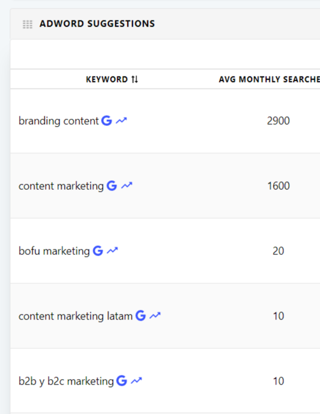This screenshot has width=320, height=414.
Task: View trend chart for content marketing latam
Action: point(155,316)
